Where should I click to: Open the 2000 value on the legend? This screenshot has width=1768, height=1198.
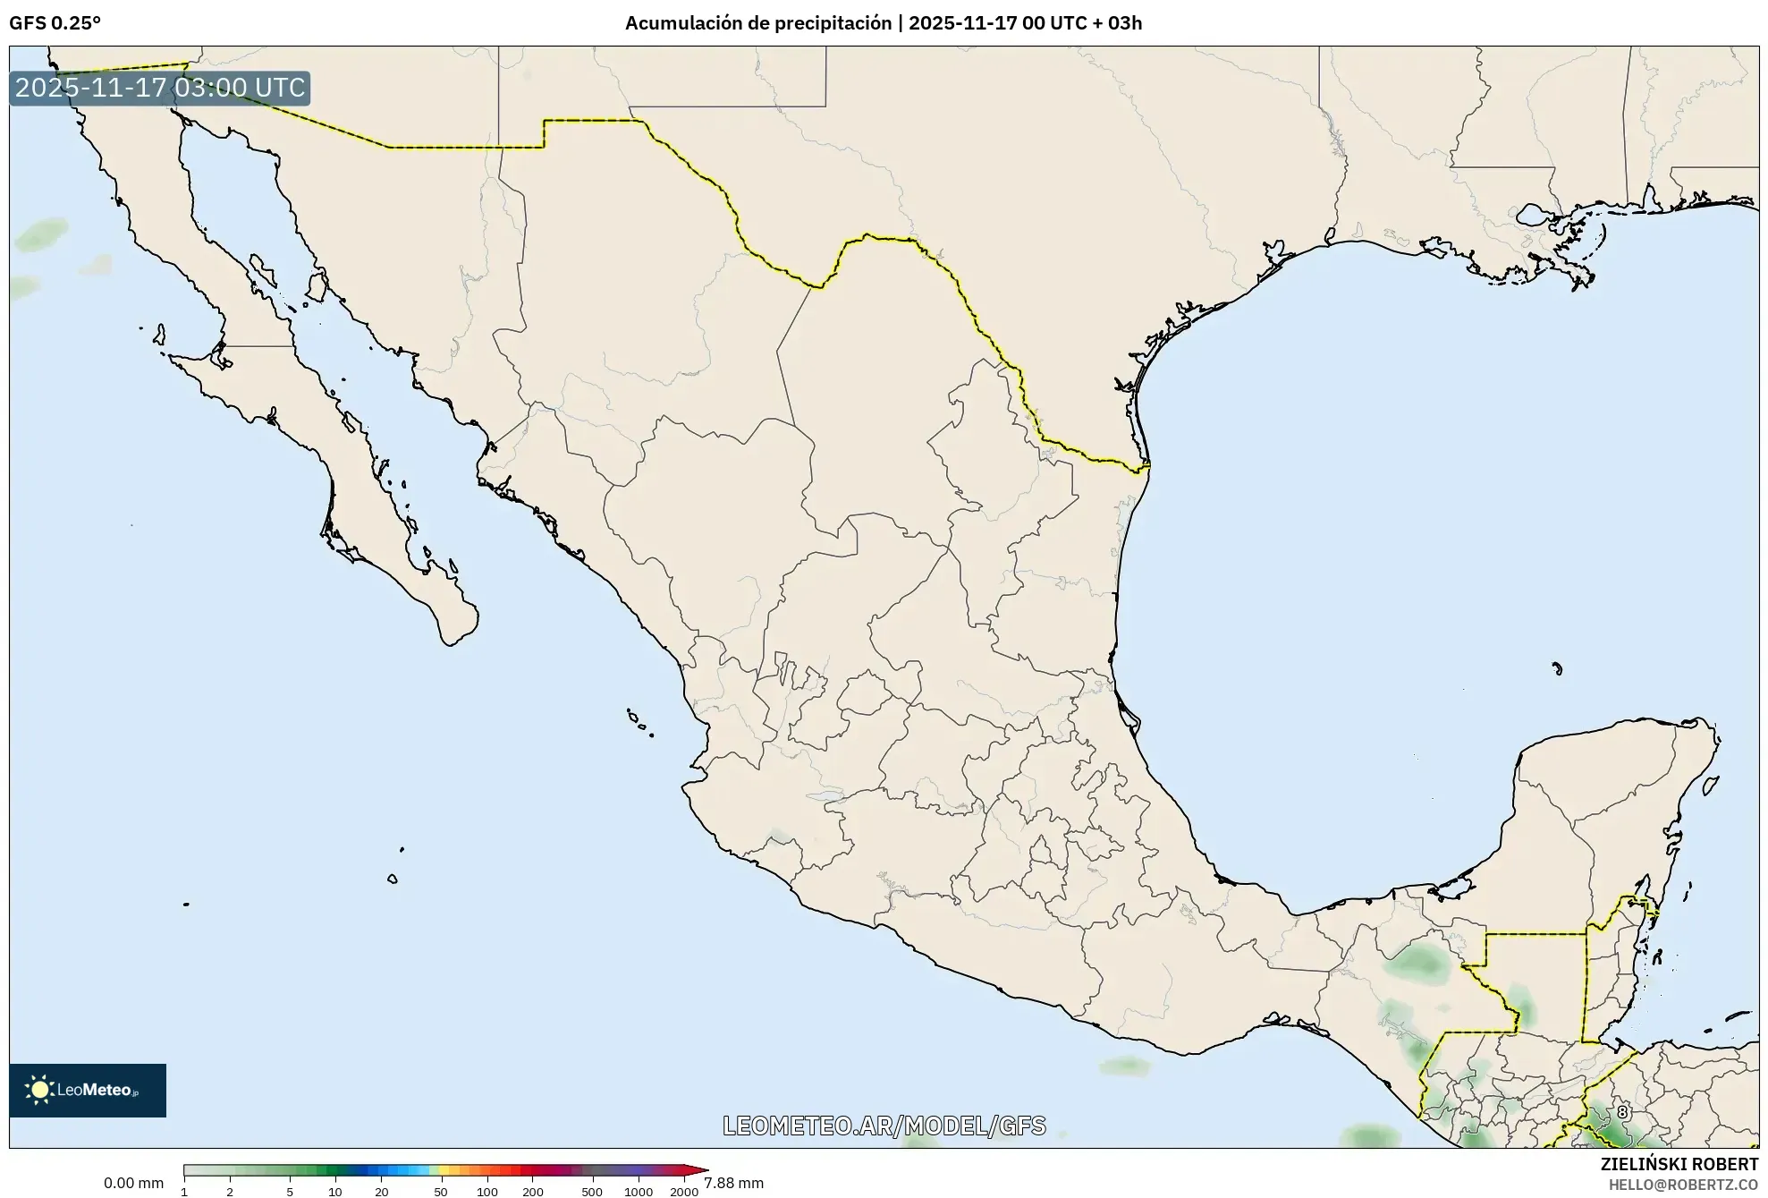(x=686, y=1191)
